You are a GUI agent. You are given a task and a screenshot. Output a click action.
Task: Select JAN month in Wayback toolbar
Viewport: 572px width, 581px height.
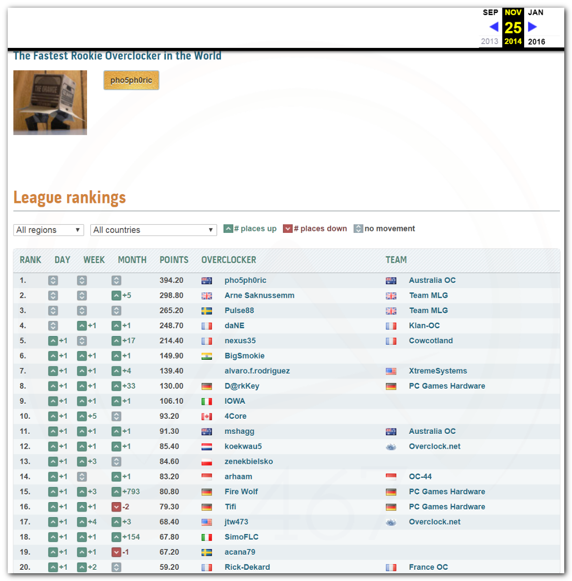536,13
